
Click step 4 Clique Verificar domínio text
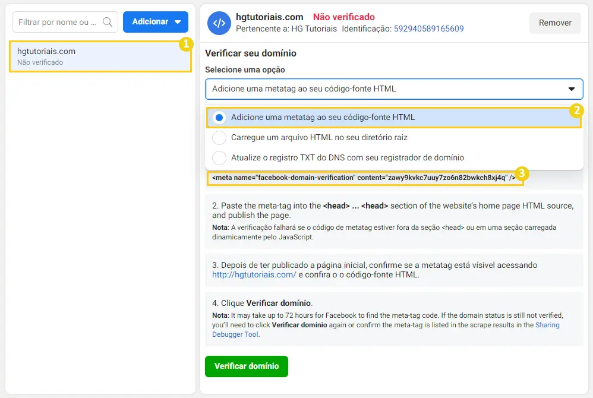262,303
